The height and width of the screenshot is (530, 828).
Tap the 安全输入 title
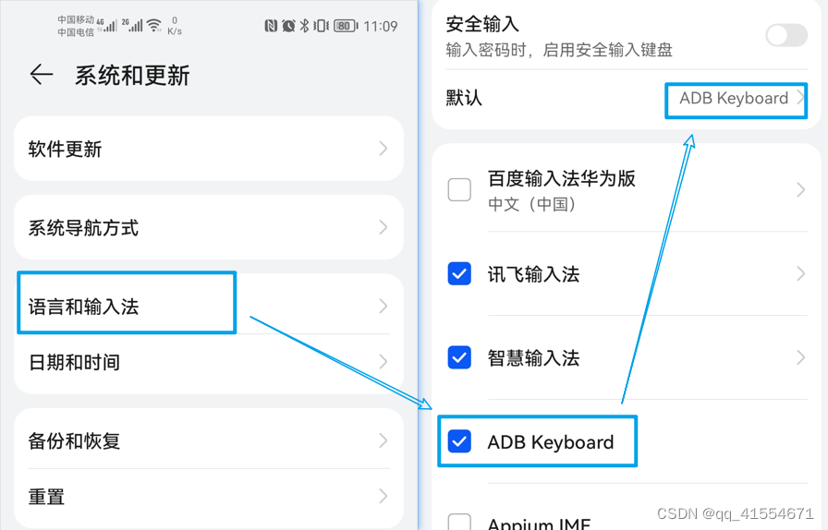[x=482, y=24]
